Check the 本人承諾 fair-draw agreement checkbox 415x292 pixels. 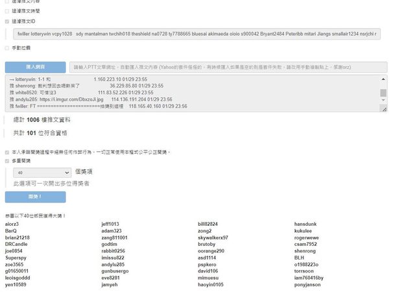pyautogui.click(x=7, y=152)
